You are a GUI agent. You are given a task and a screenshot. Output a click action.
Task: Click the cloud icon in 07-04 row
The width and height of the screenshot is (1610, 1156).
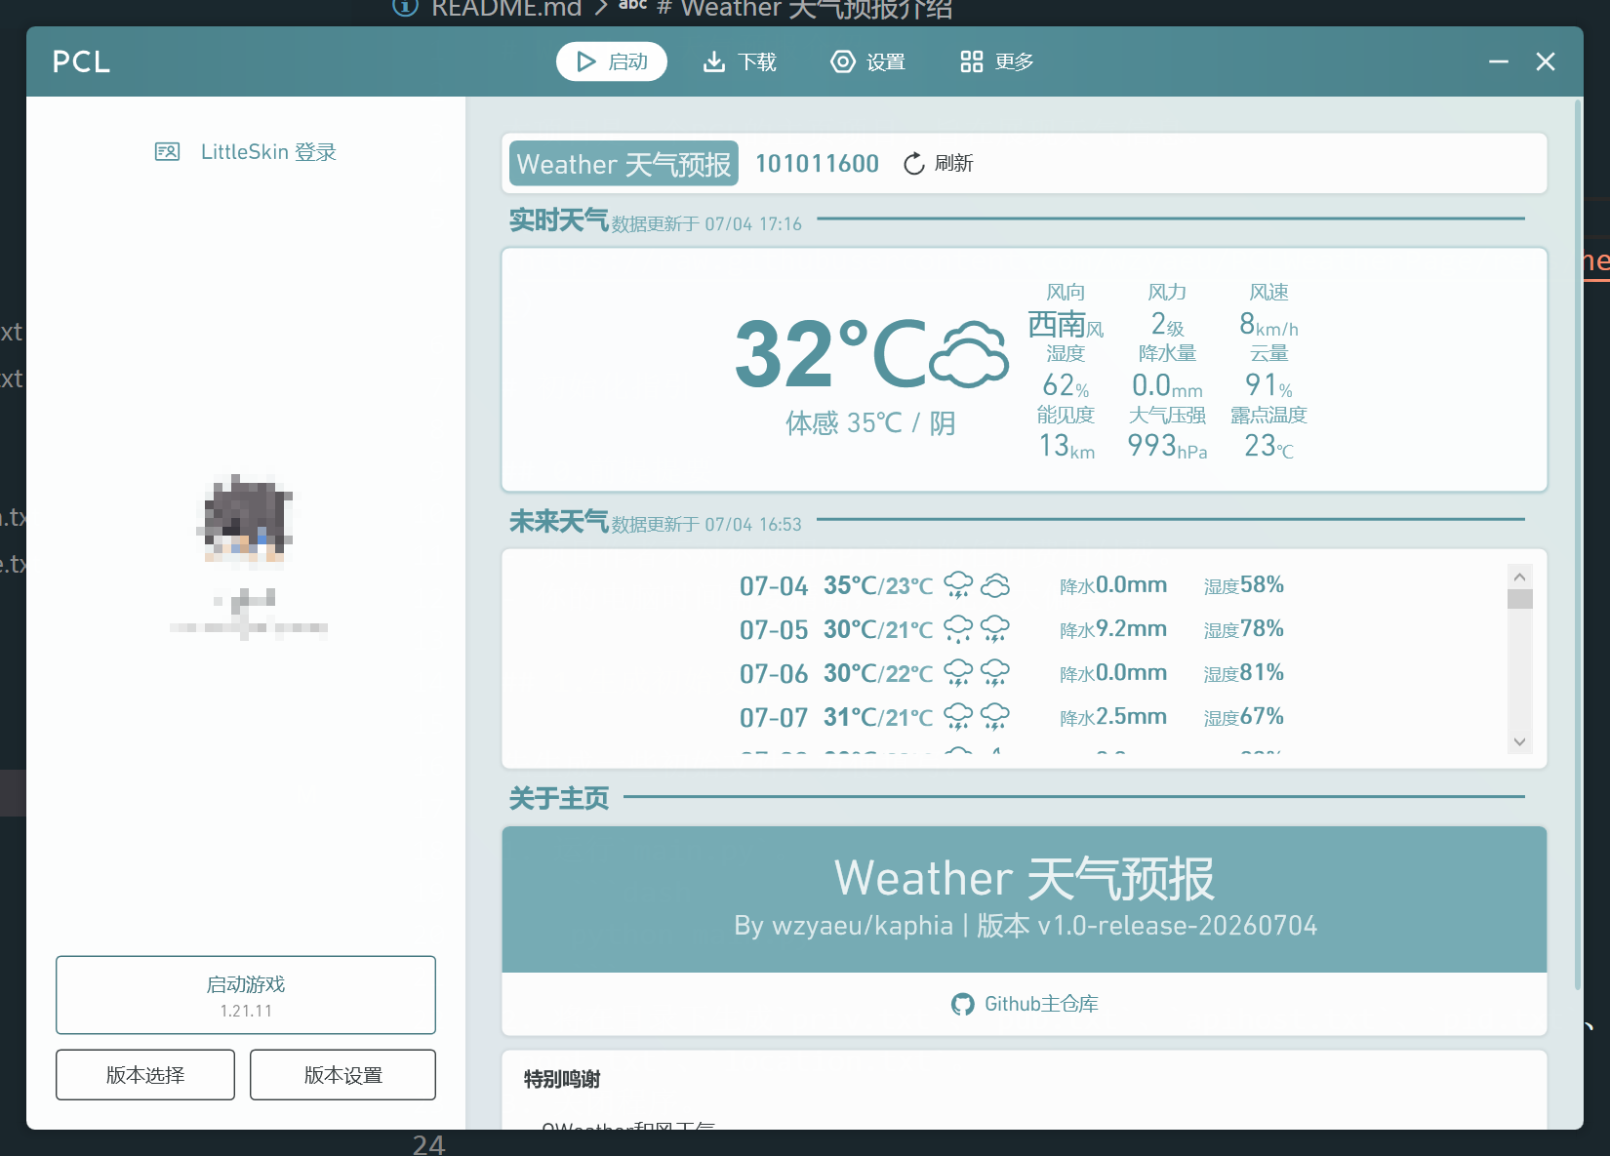tap(994, 585)
